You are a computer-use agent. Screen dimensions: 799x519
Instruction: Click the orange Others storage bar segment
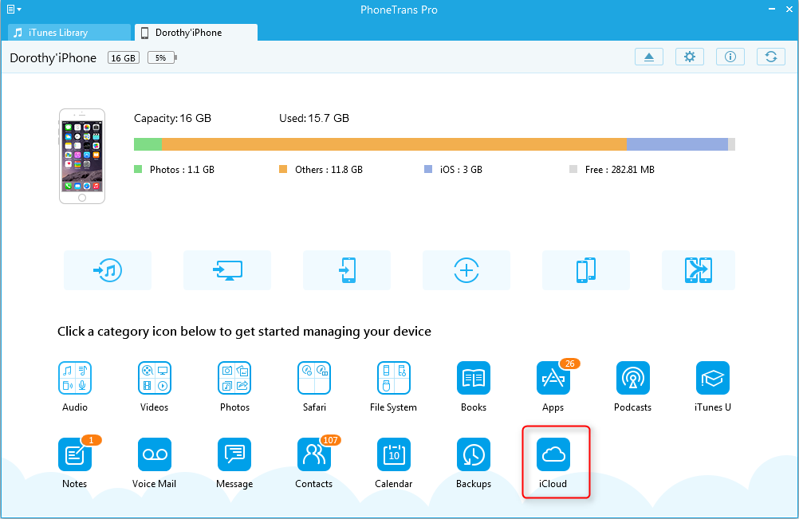point(394,144)
